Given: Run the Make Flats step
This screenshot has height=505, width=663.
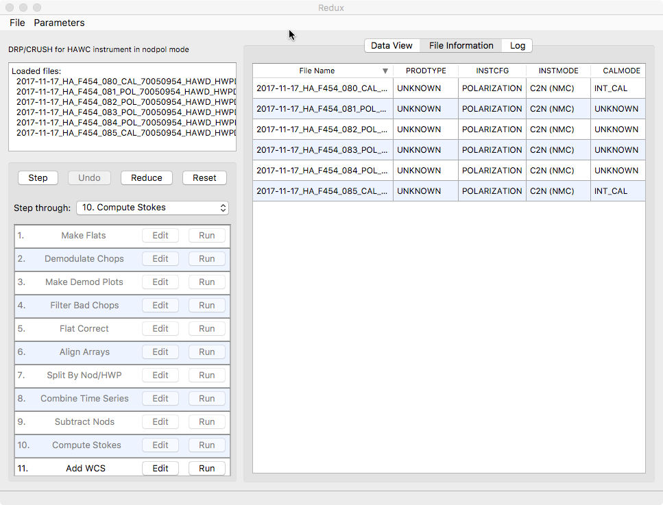Looking at the screenshot, I should [x=207, y=236].
